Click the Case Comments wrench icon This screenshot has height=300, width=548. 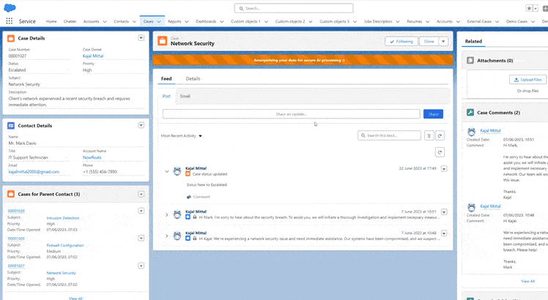point(470,113)
